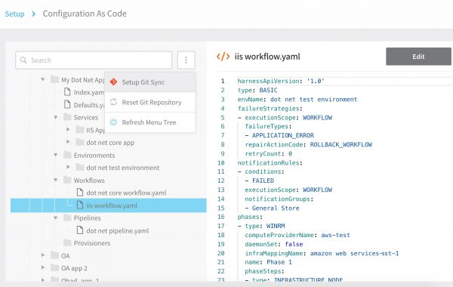Viewport: 453px width, 287px height.
Task: Click the Provisioners folder icon
Action: click(x=67, y=242)
